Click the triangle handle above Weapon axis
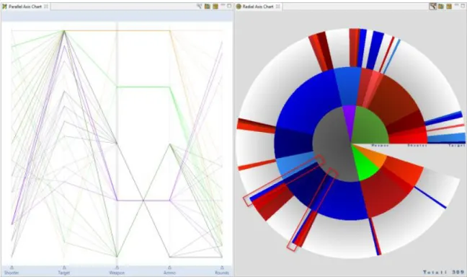This screenshot has height=277, width=467. tap(117, 268)
